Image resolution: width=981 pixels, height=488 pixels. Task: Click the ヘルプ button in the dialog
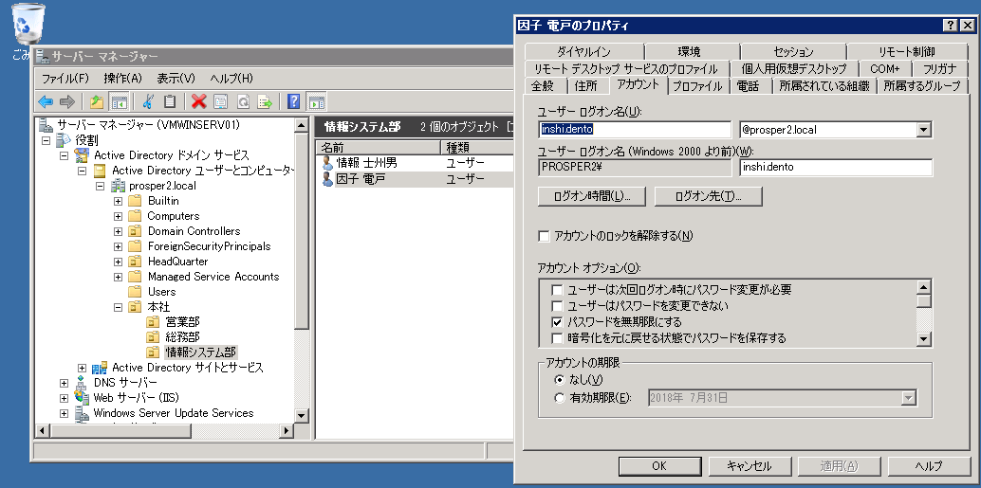click(x=929, y=466)
